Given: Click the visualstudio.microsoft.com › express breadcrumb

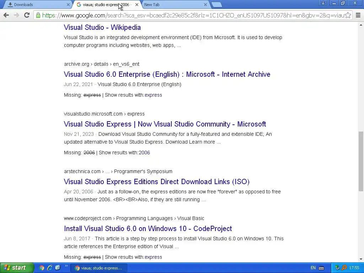Looking at the screenshot, I should click(x=104, y=114).
